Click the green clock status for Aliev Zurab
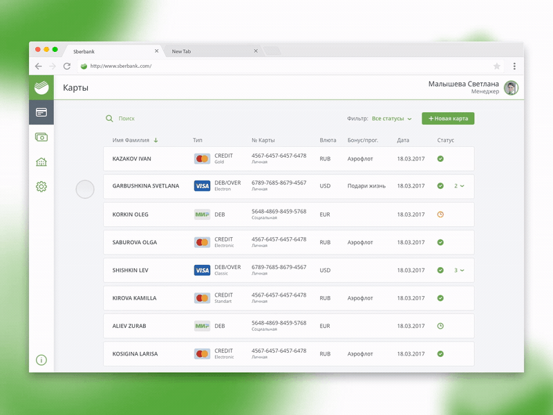Screen dimensions: 553x415 pyautogui.click(x=440, y=326)
